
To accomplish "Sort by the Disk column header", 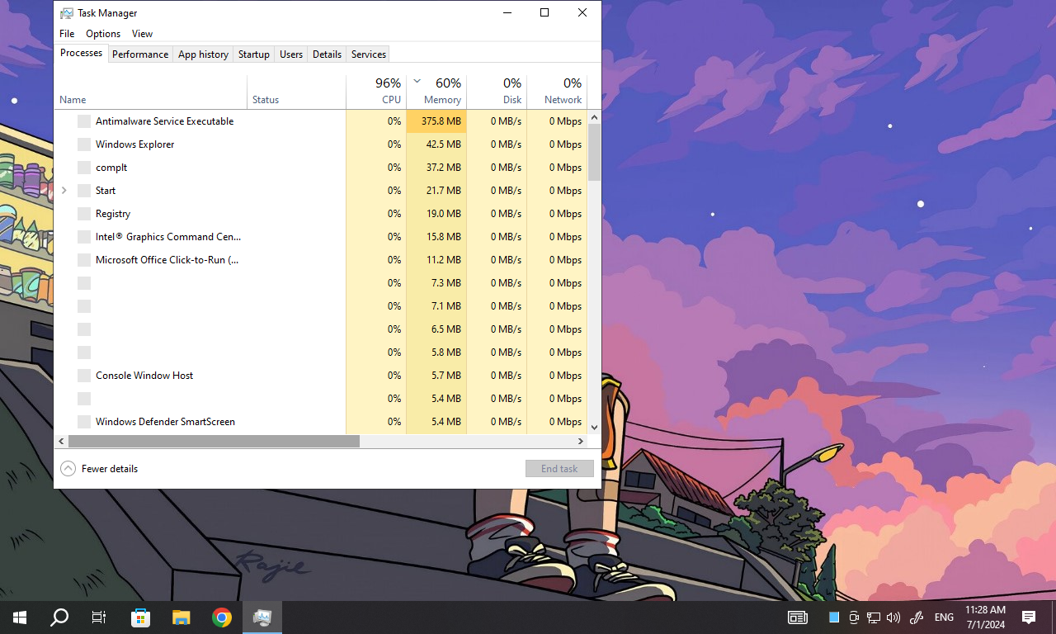I will pyautogui.click(x=497, y=92).
